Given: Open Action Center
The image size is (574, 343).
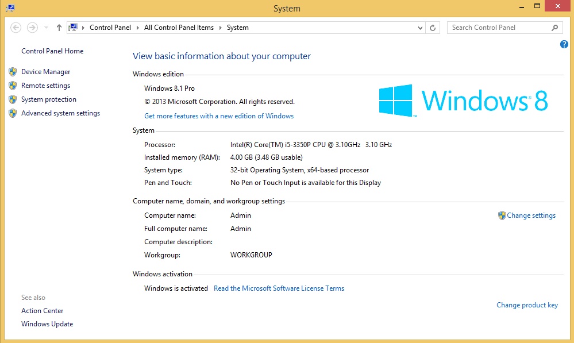Looking at the screenshot, I should point(42,311).
